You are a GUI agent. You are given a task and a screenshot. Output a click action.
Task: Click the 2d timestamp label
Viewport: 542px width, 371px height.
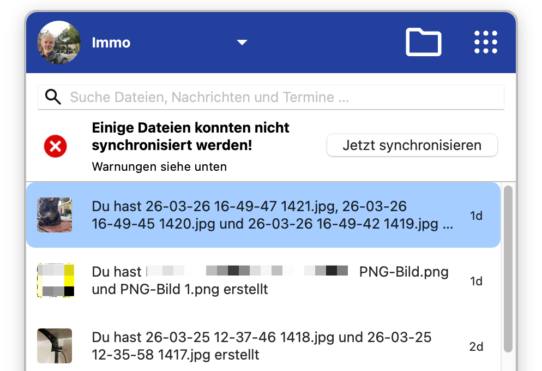point(476,346)
